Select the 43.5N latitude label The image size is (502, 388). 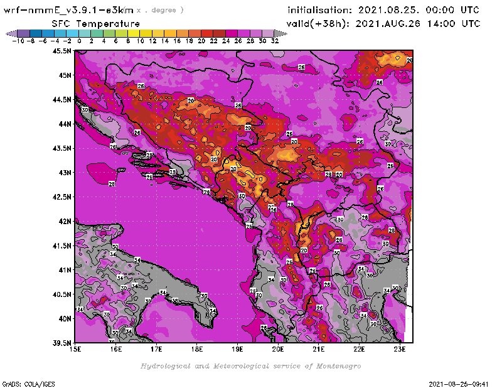(x=61, y=148)
